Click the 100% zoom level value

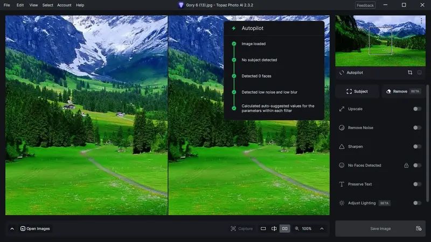click(x=307, y=229)
